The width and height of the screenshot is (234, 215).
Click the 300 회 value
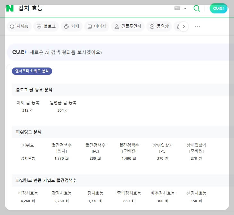click(x=163, y=201)
